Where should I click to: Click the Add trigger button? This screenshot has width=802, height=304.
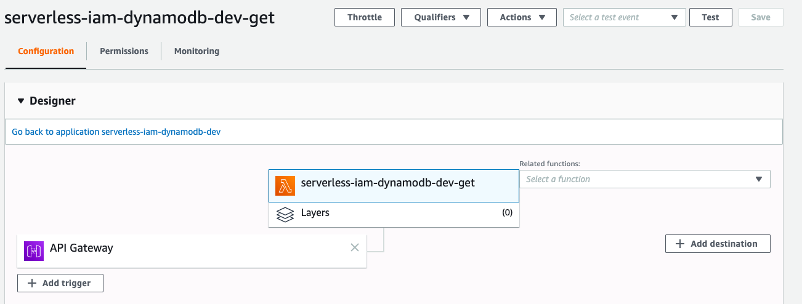(x=60, y=283)
